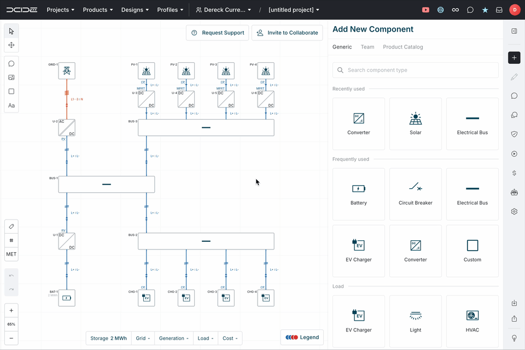Select the pan/move canvas tool
The width and height of the screenshot is (525, 350).
[x=11, y=45]
